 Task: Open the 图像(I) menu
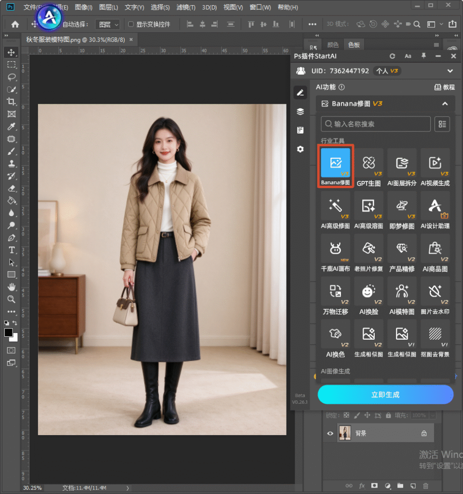tap(83, 7)
